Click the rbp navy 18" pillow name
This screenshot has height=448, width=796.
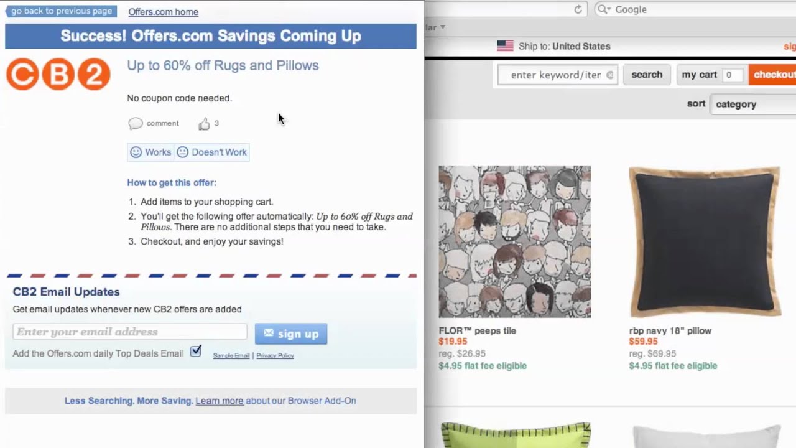(670, 330)
